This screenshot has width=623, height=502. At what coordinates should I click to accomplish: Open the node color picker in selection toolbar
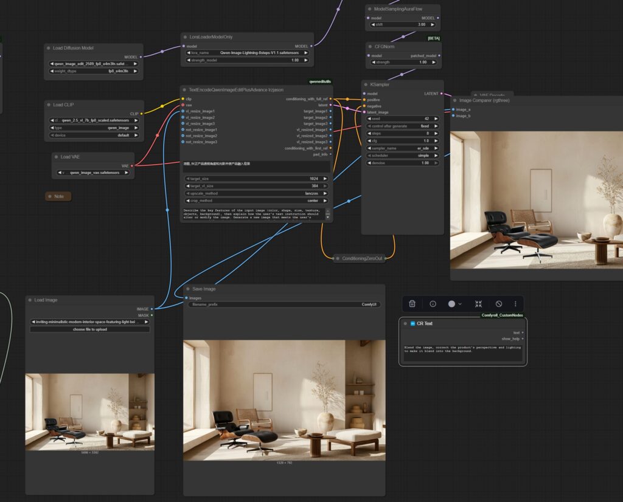click(454, 304)
